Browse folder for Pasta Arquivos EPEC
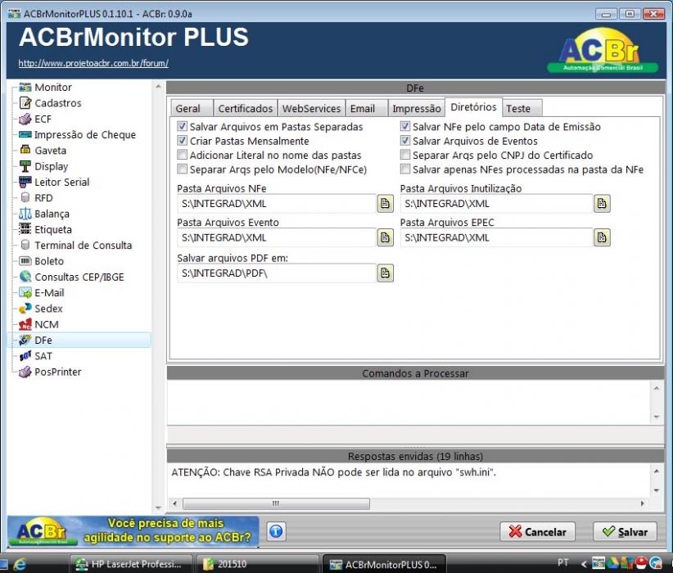This screenshot has height=573, width=673. pos(602,237)
